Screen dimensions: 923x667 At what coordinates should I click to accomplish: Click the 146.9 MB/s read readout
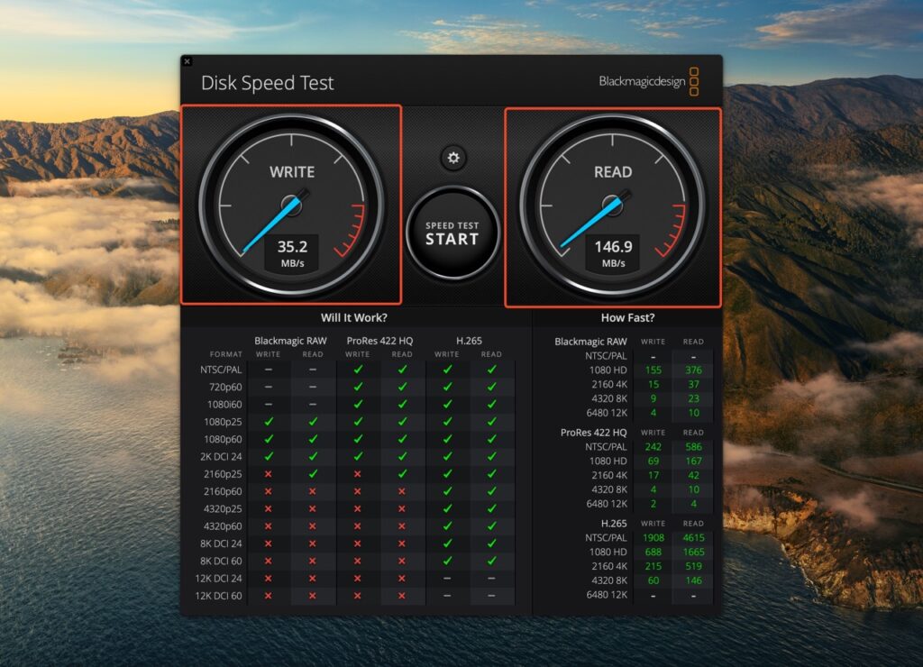[x=614, y=252]
